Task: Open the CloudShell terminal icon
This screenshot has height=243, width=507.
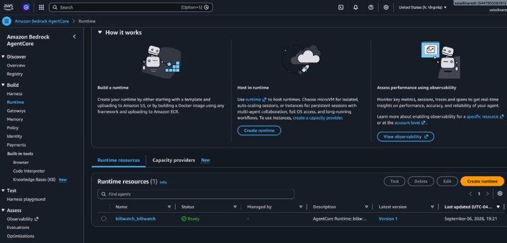Action: click(x=340, y=7)
